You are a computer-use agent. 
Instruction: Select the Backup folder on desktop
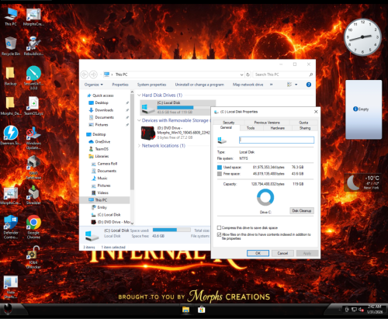click(10, 76)
